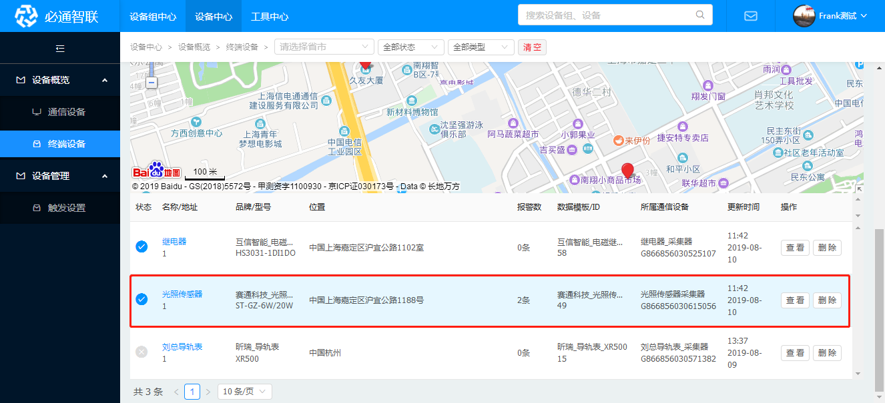Open the 请选择省市 province dropdown

[324, 47]
